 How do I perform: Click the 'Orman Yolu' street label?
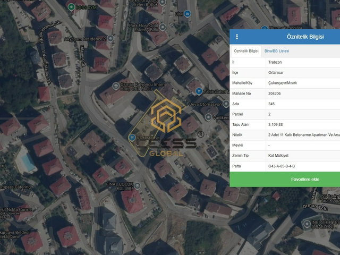[x=315, y=207]
